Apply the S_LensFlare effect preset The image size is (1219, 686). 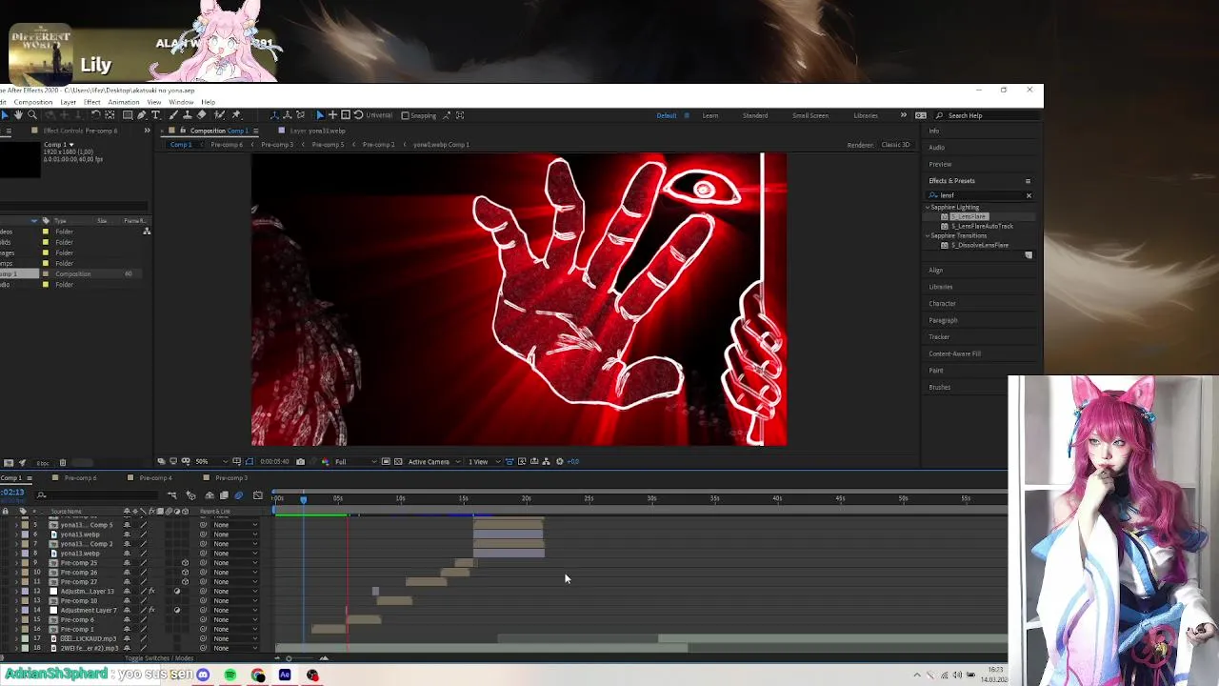pos(969,216)
